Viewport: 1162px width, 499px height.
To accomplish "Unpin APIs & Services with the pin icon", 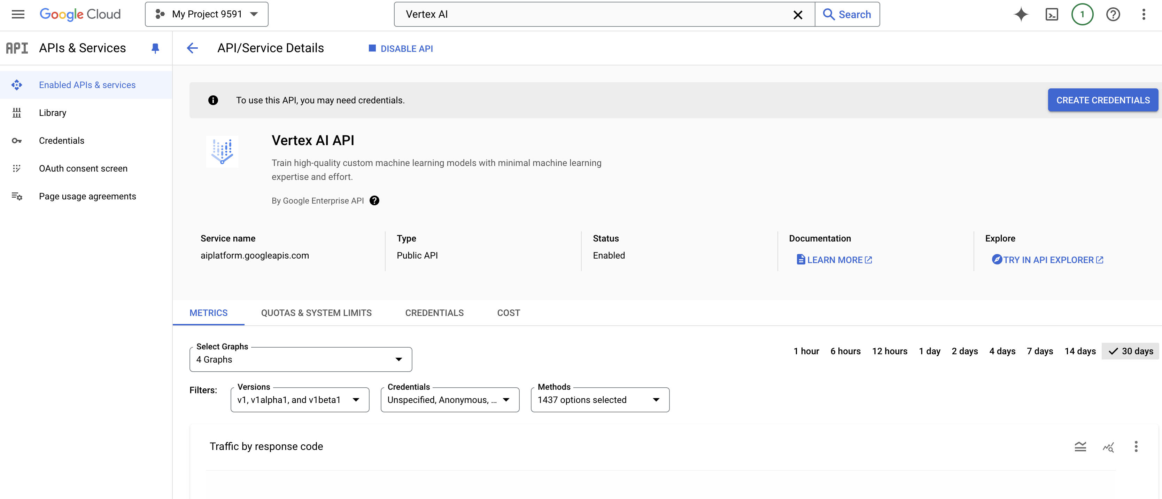I will 155,48.
